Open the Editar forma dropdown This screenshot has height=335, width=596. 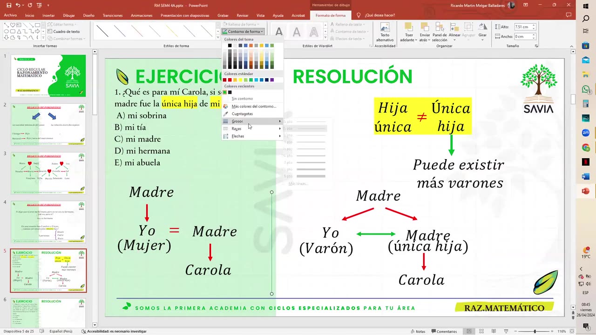pyautogui.click(x=61, y=24)
